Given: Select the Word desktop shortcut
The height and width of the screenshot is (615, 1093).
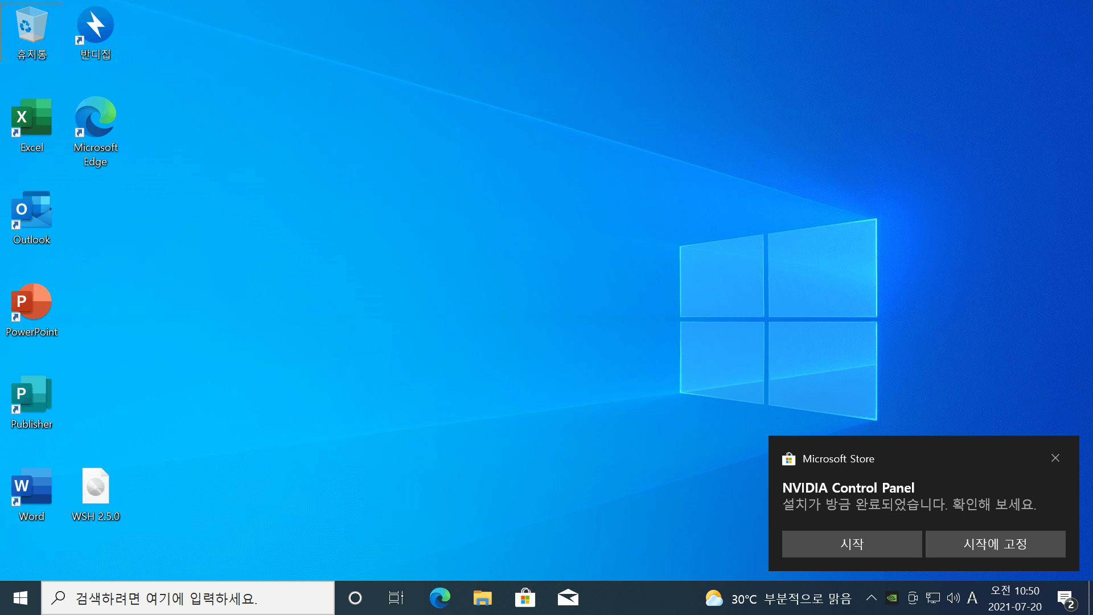Looking at the screenshot, I should tap(31, 494).
